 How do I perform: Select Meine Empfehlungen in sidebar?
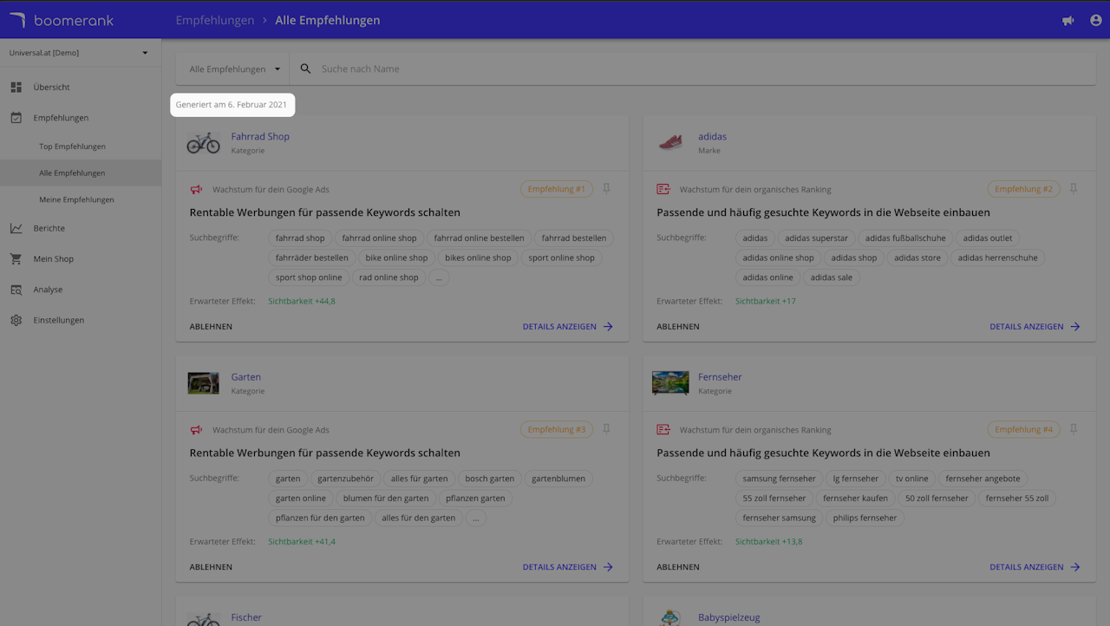pyautogui.click(x=76, y=199)
